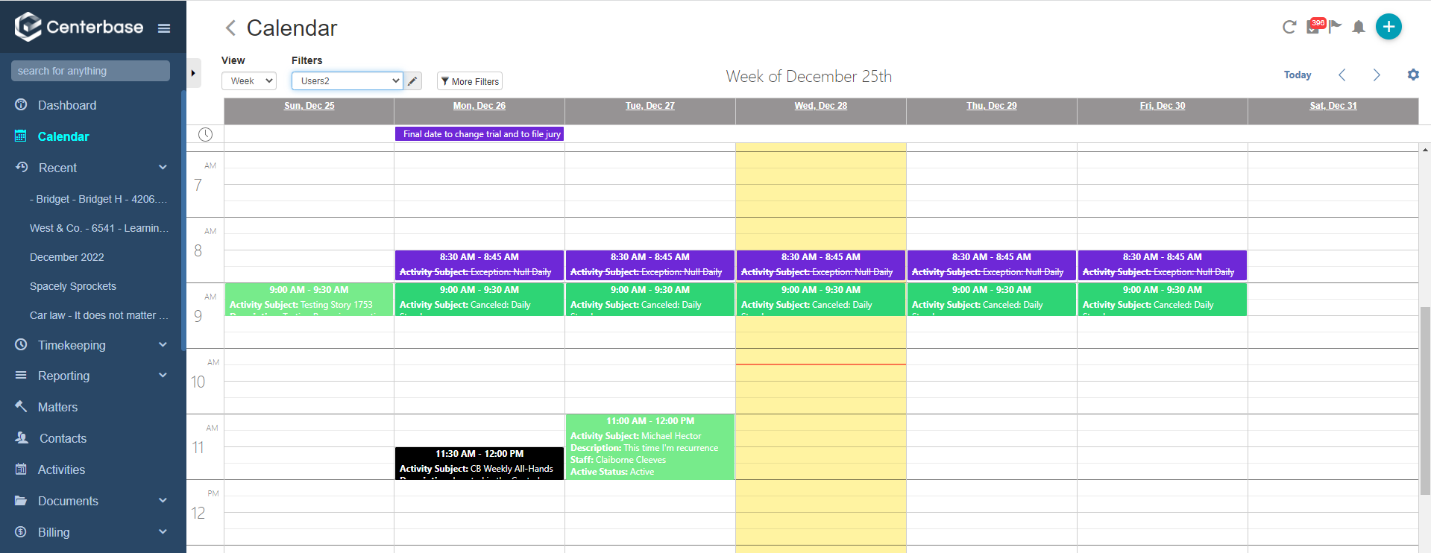The height and width of the screenshot is (553, 1431).
Task: Open Matters from the sidebar
Action: coord(57,407)
